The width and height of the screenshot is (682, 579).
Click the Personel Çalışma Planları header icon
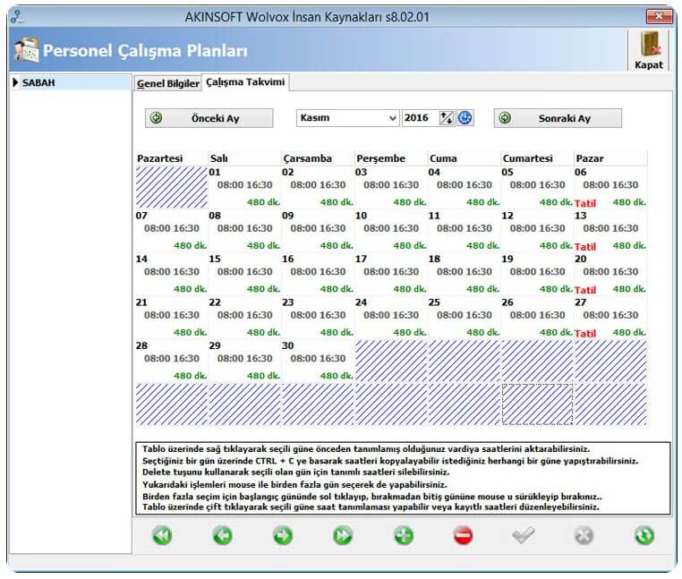pyautogui.click(x=26, y=50)
